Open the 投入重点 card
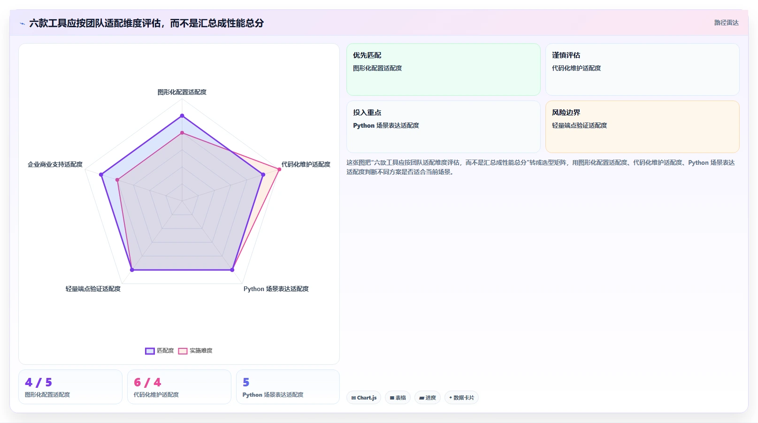This screenshot has width=758, height=423. pyautogui.click(x=444, y=127)
